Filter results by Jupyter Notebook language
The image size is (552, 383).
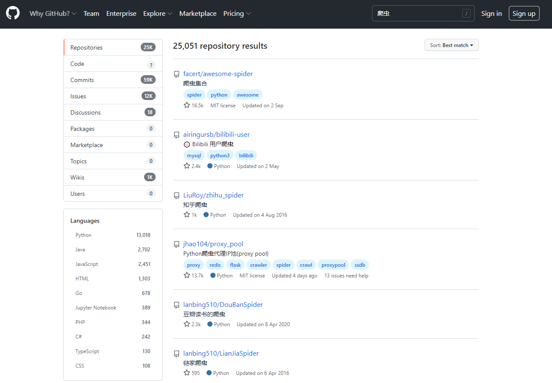113,308
